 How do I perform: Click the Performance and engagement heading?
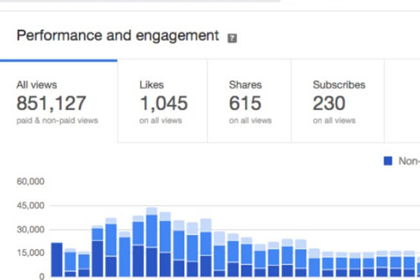(x=118, y=36)
